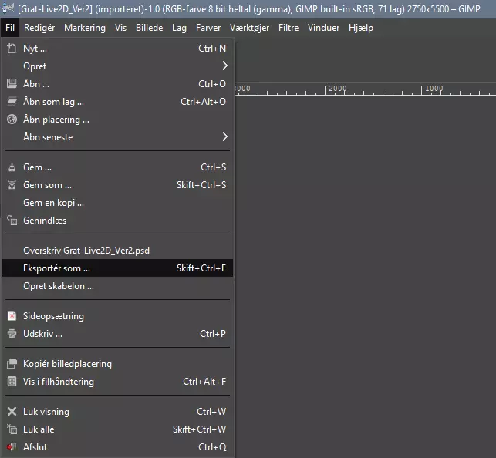This screenshot has height=458, width=496.
Task: Click the quit icon beside Afslut
Action: (12, 446)
